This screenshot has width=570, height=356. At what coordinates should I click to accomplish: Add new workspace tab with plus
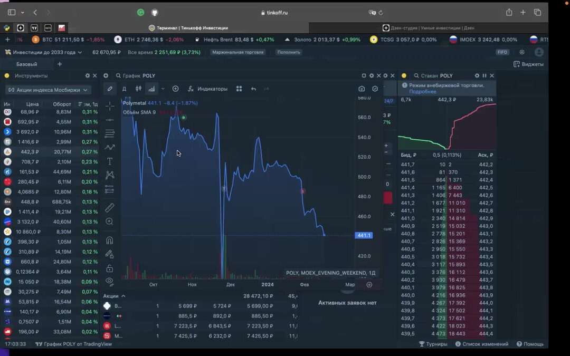pyautogui.click(x=60, y=64)
